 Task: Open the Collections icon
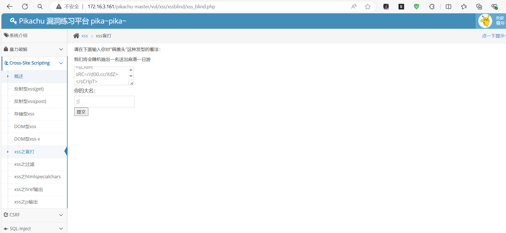479,7
